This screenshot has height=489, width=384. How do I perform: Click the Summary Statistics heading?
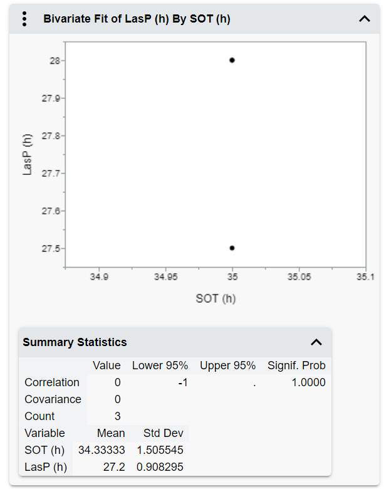pyautogui.click(x=75, y=342)
